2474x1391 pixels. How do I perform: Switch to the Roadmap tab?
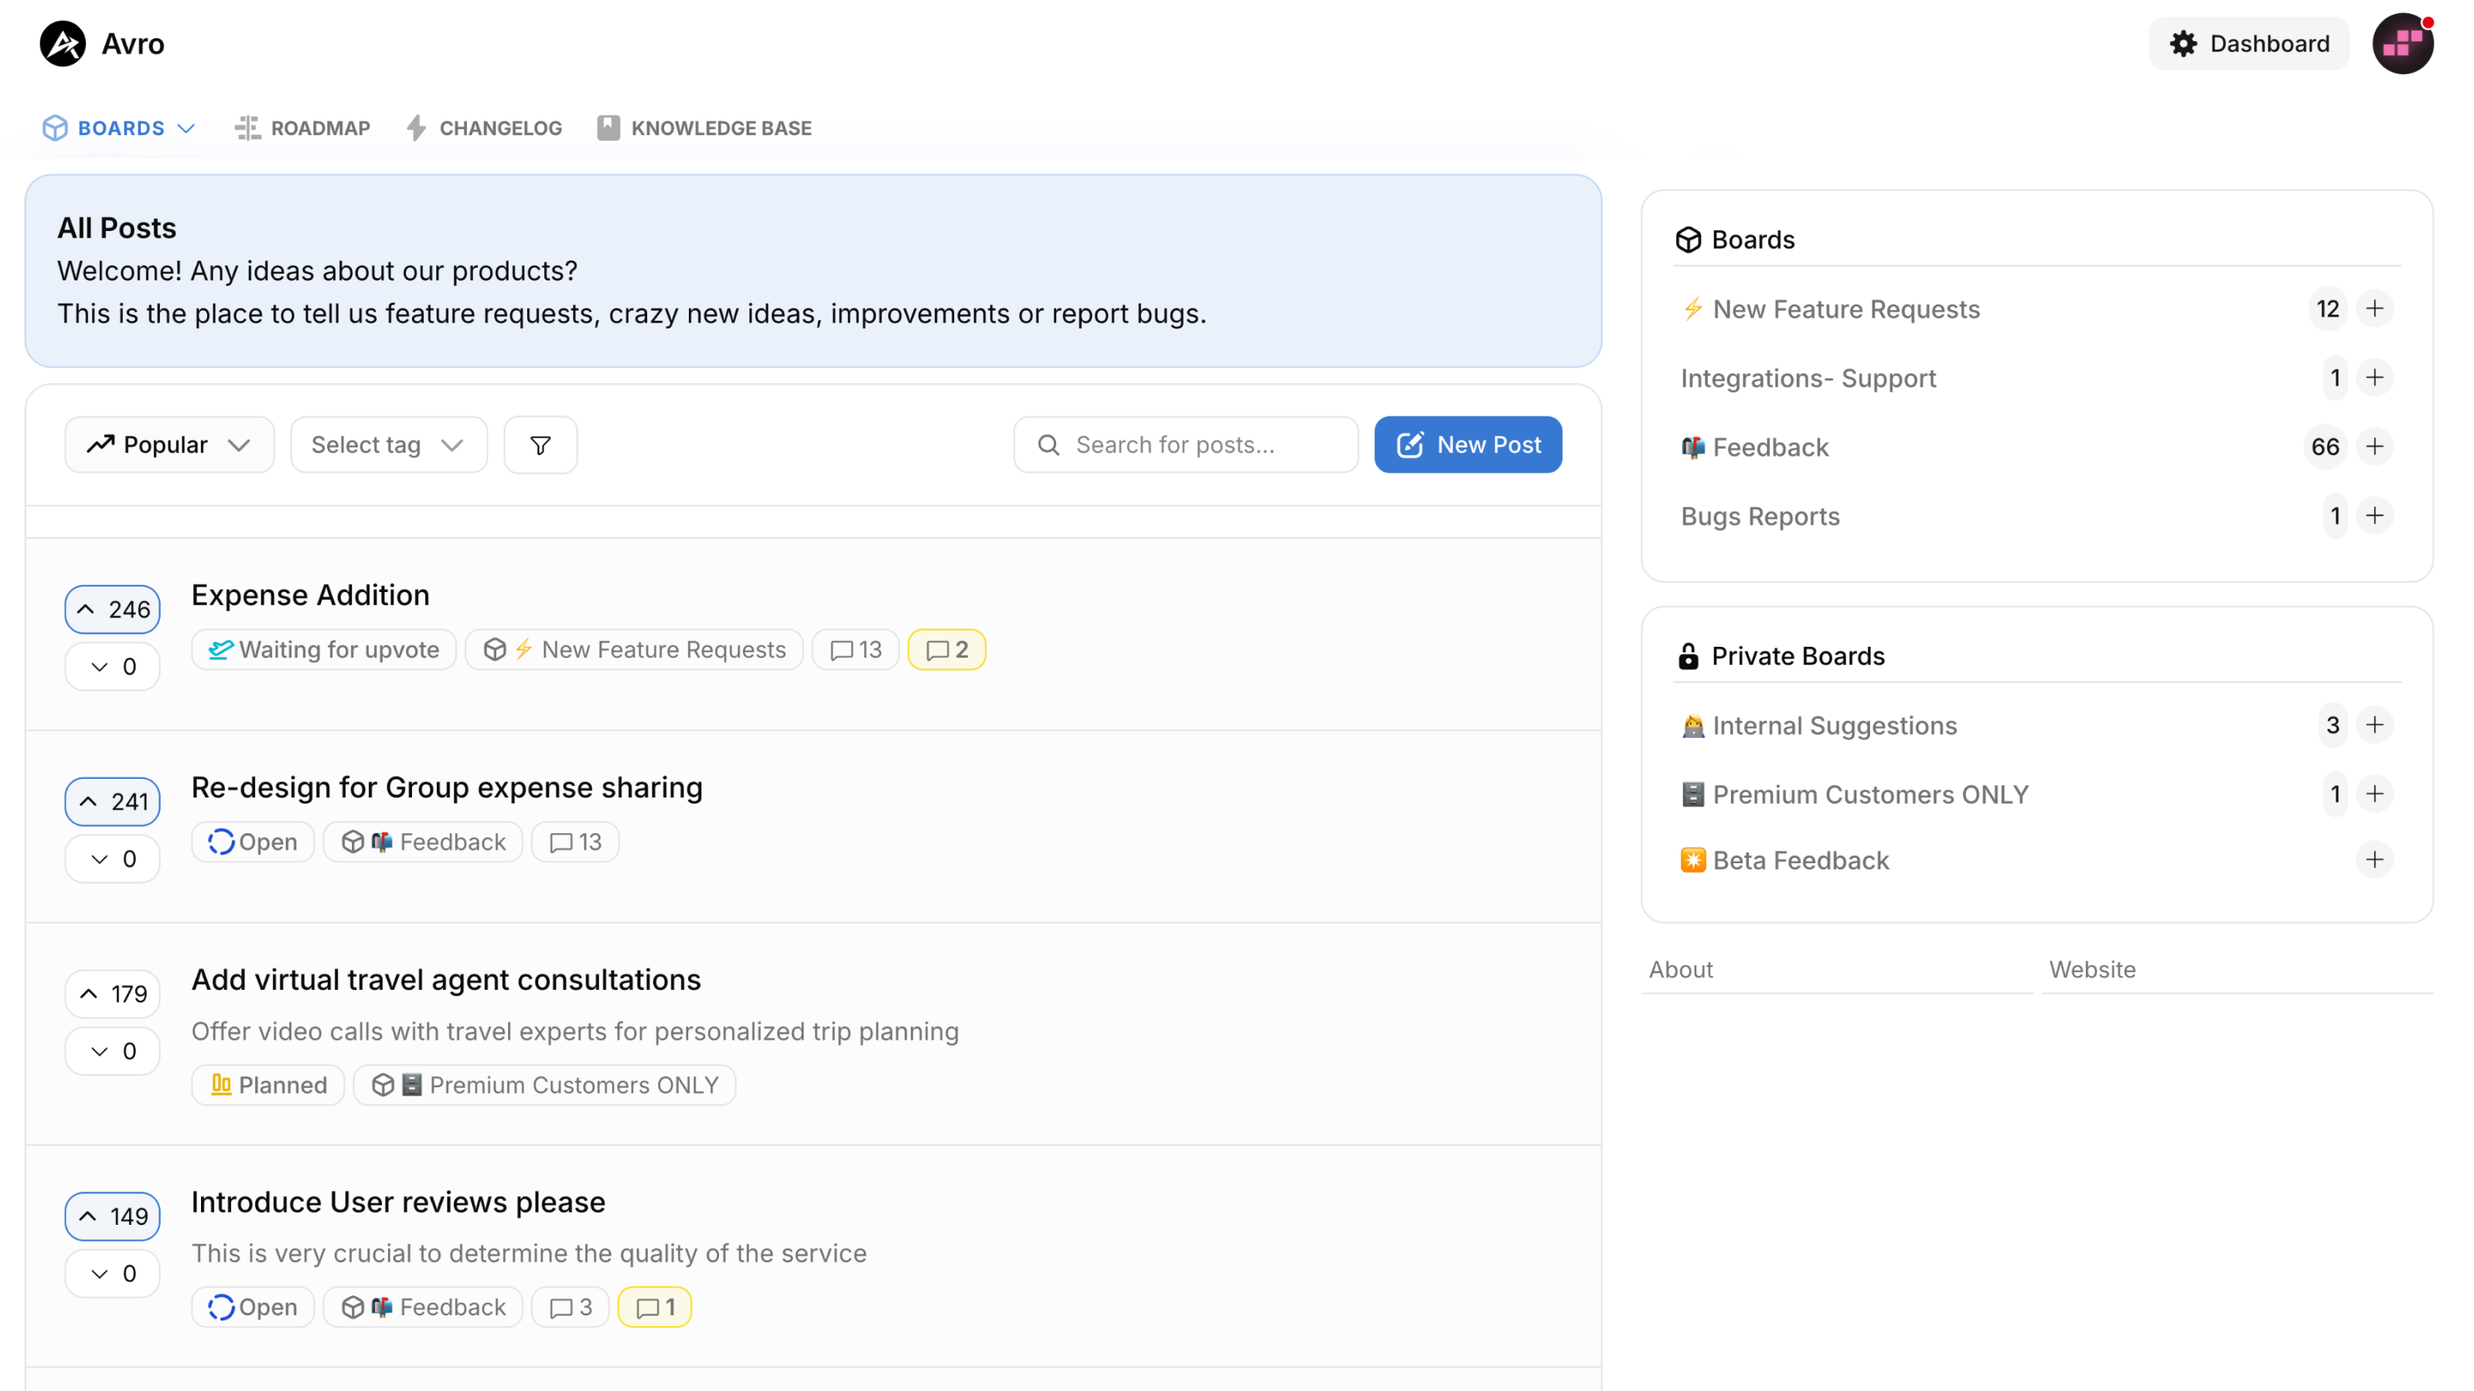[x=302, y=128]
